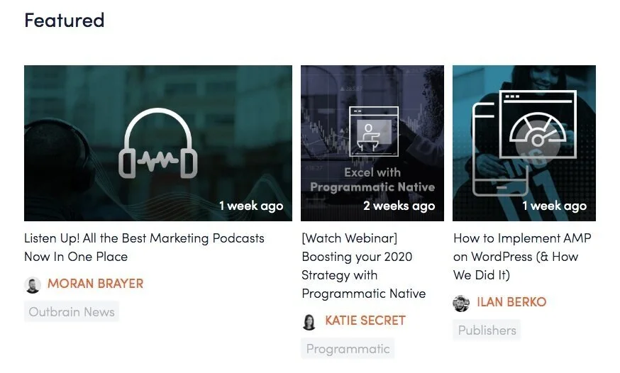
Task: Visit author KATIE SECRET's page
Action: tap(365, 321)
